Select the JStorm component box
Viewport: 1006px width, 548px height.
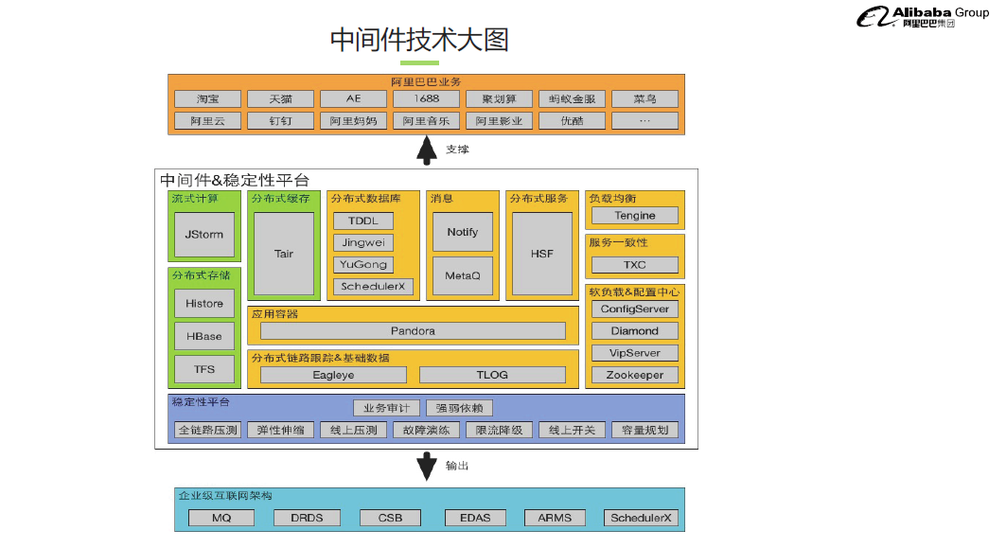(x=204, y=235)
